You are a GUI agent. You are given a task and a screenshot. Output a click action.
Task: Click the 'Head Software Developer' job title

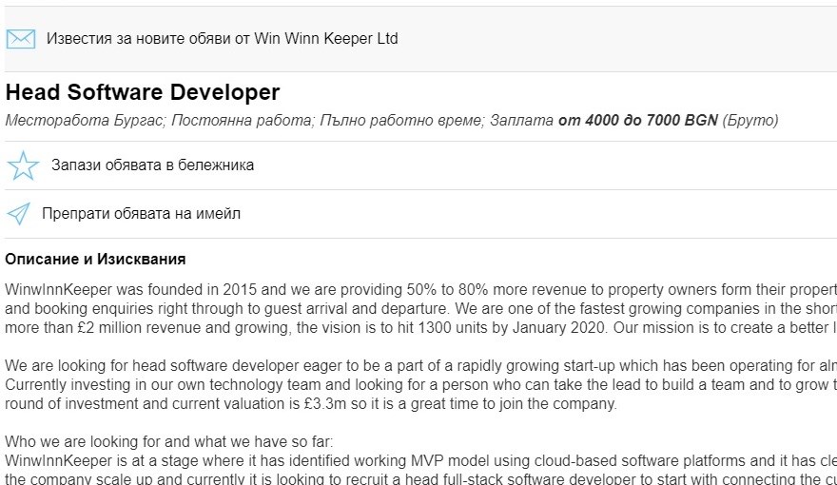pos(143,92)
